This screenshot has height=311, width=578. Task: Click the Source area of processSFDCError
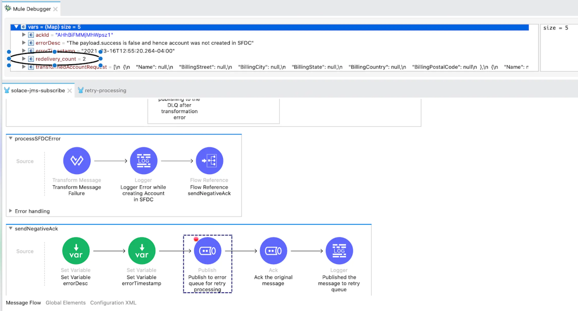(x=25, y=161)
